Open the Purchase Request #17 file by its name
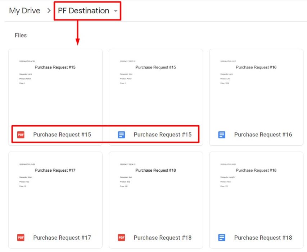This screenshot has width=307, height=252. click(62, 238)
